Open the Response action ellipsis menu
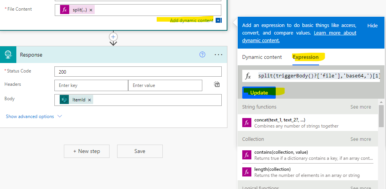Viewport: 386px width, 189px height. point(218,55)
